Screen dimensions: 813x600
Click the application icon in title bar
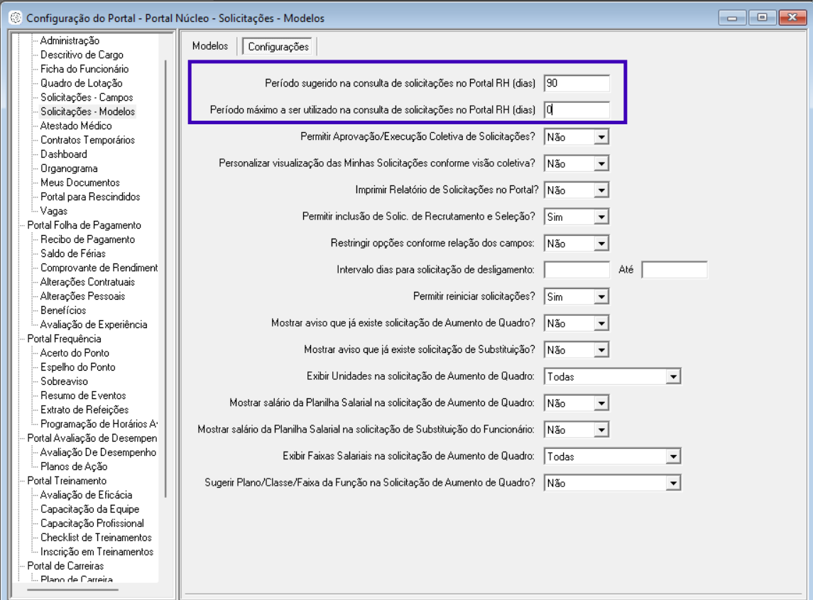(x=16, y=18)
